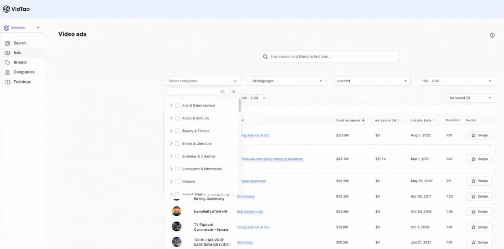Click the VidTao logo icon
This screenshot has height=249, width=504.
(7, 9)
